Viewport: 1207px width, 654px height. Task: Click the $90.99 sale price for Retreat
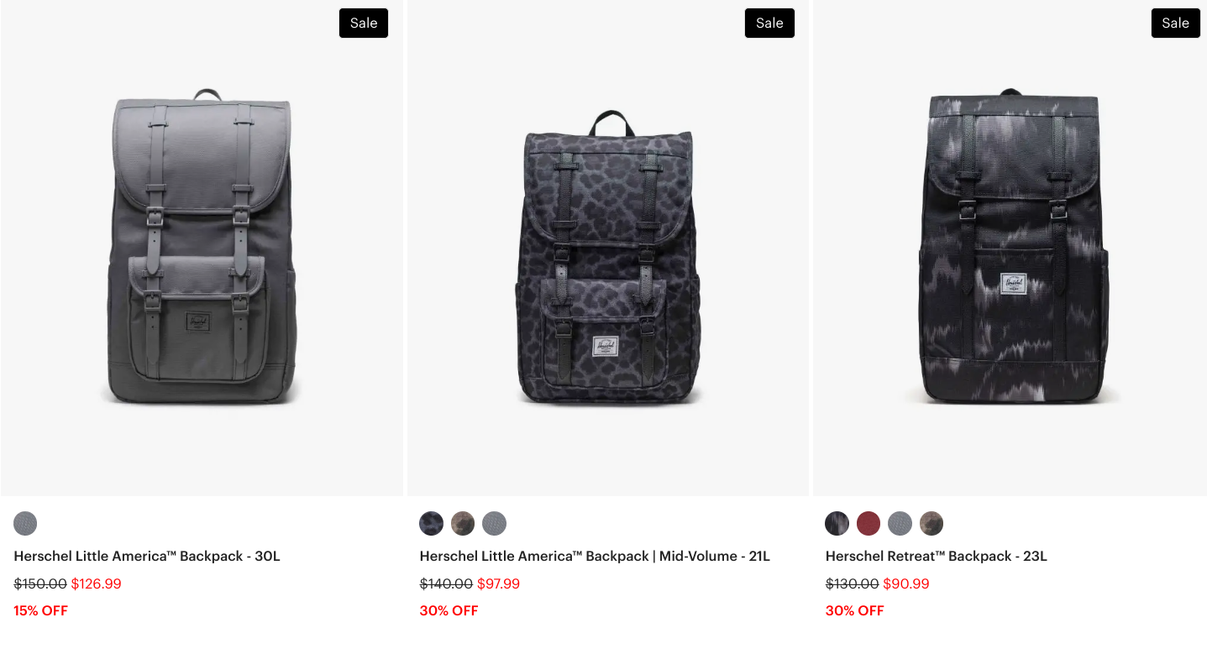906,583
